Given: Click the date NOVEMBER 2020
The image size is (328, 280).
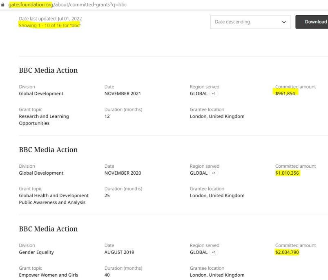Looking at the screenshot, I should point(123,173).
